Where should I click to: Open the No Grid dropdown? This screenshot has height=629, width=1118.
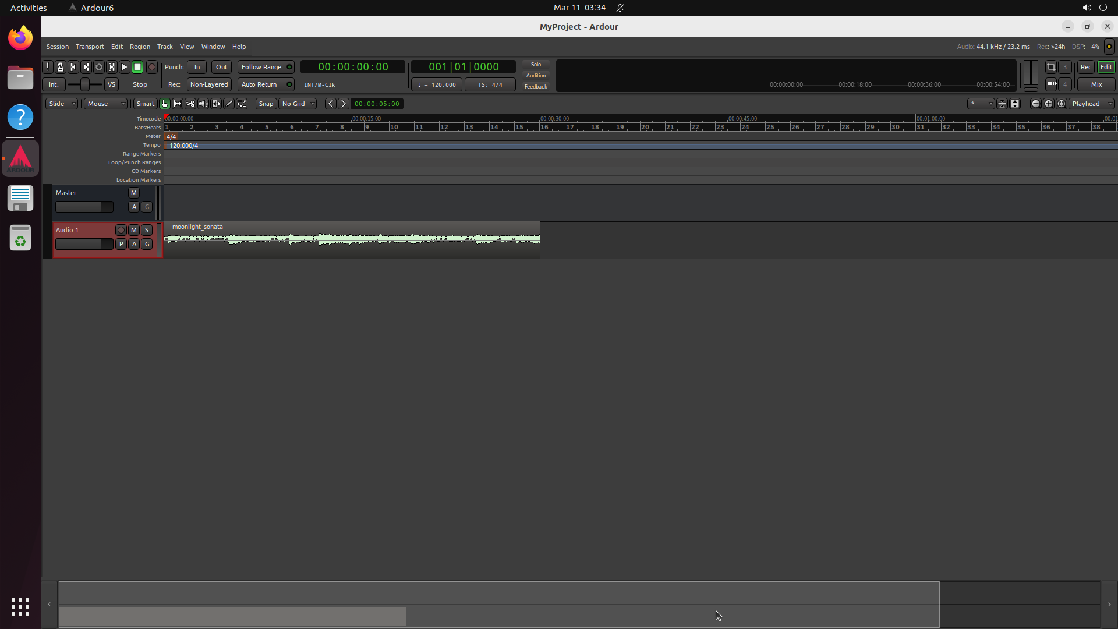pyautogui.click(x=298, y=104)
